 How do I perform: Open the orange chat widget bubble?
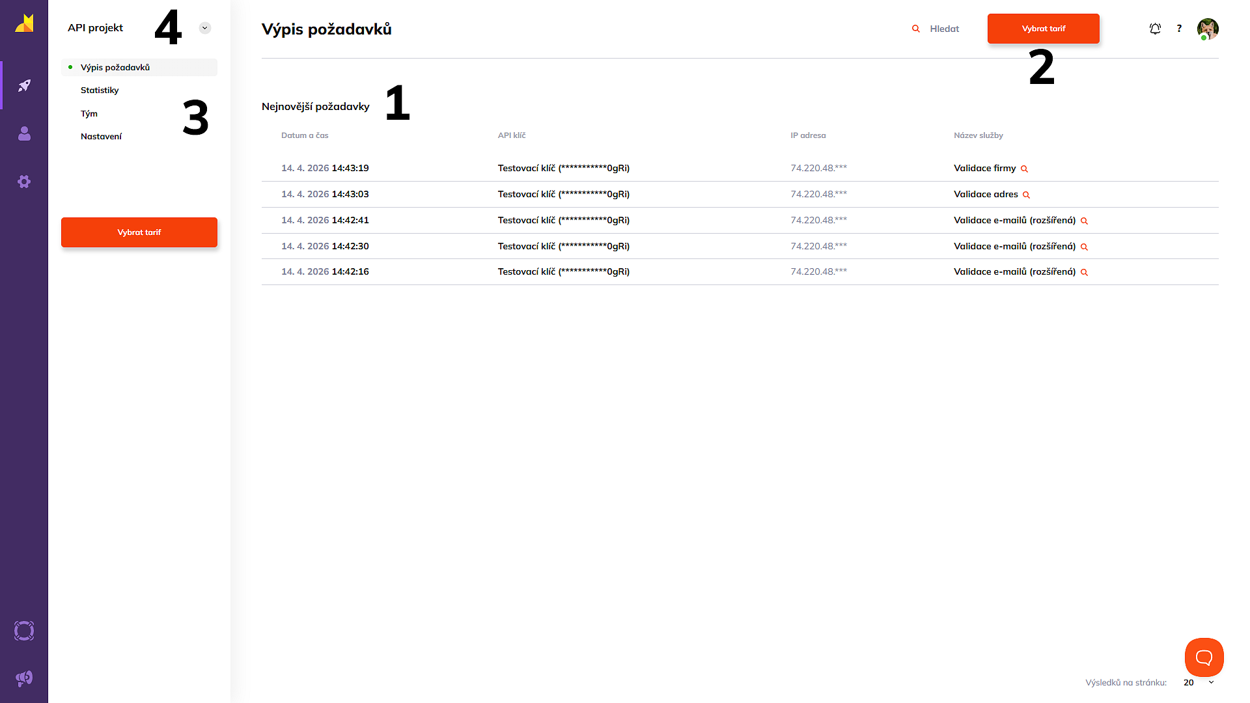[1204, 657]
